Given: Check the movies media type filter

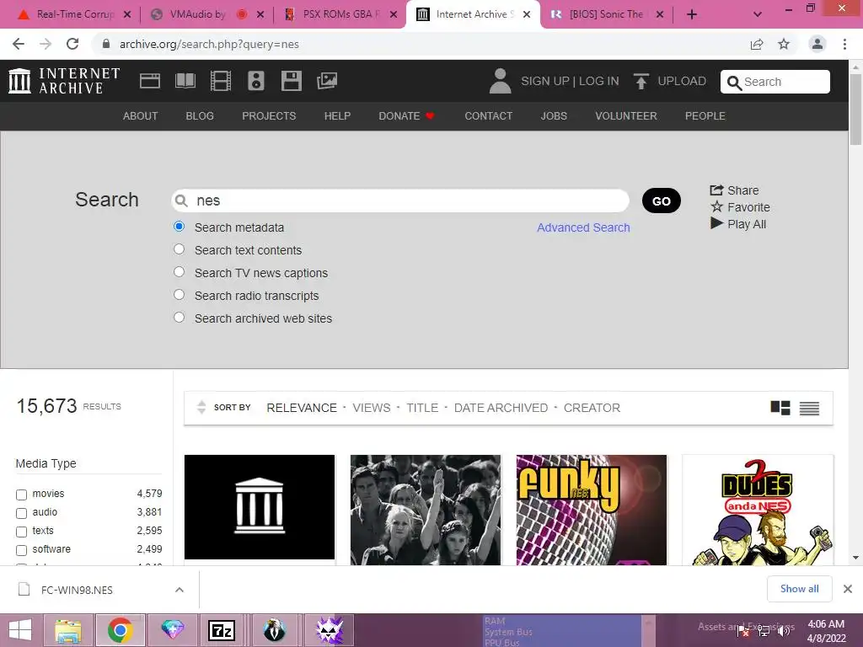Looking at the screenshot, I should coord(21,495).
